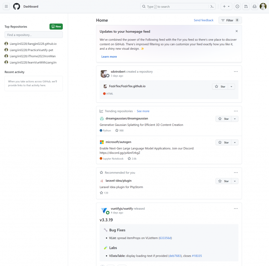Click the Dashboard title
The width and height of the screenshot is (269, 266).
pos(31,7)
